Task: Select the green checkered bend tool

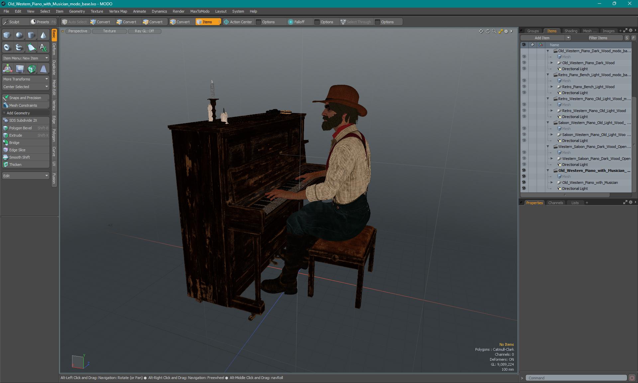Action: tap(32, 69)
